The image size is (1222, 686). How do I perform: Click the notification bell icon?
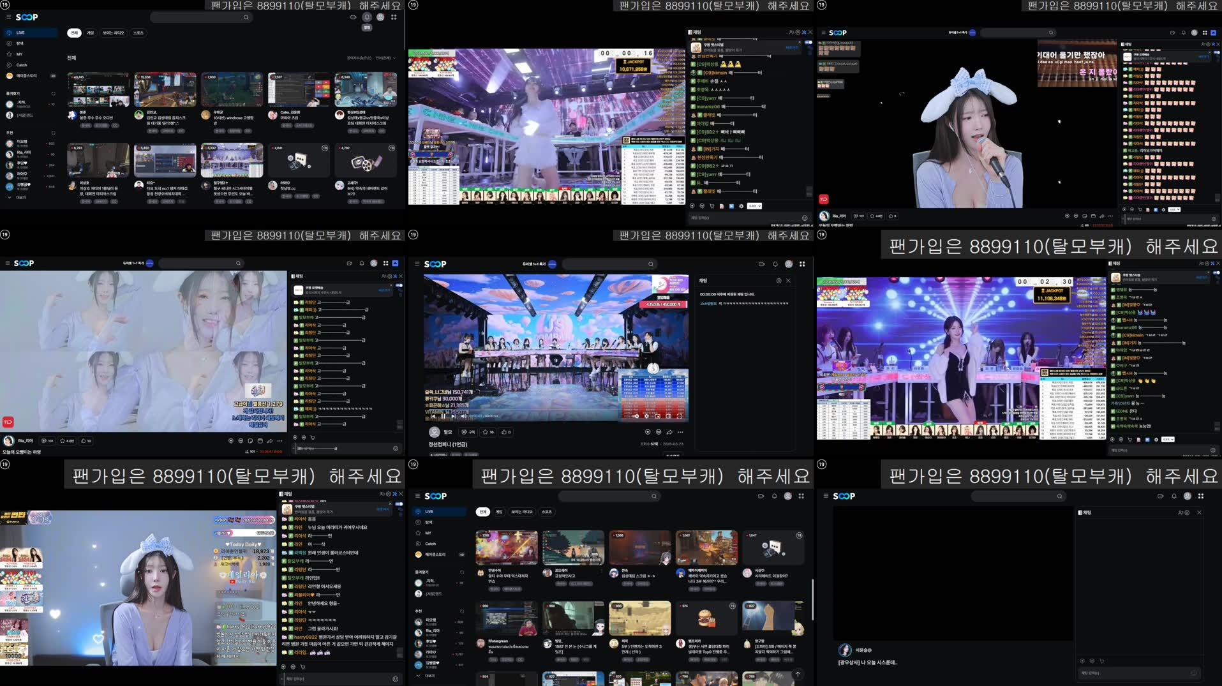pyautogui.click(x=367, y=17)
